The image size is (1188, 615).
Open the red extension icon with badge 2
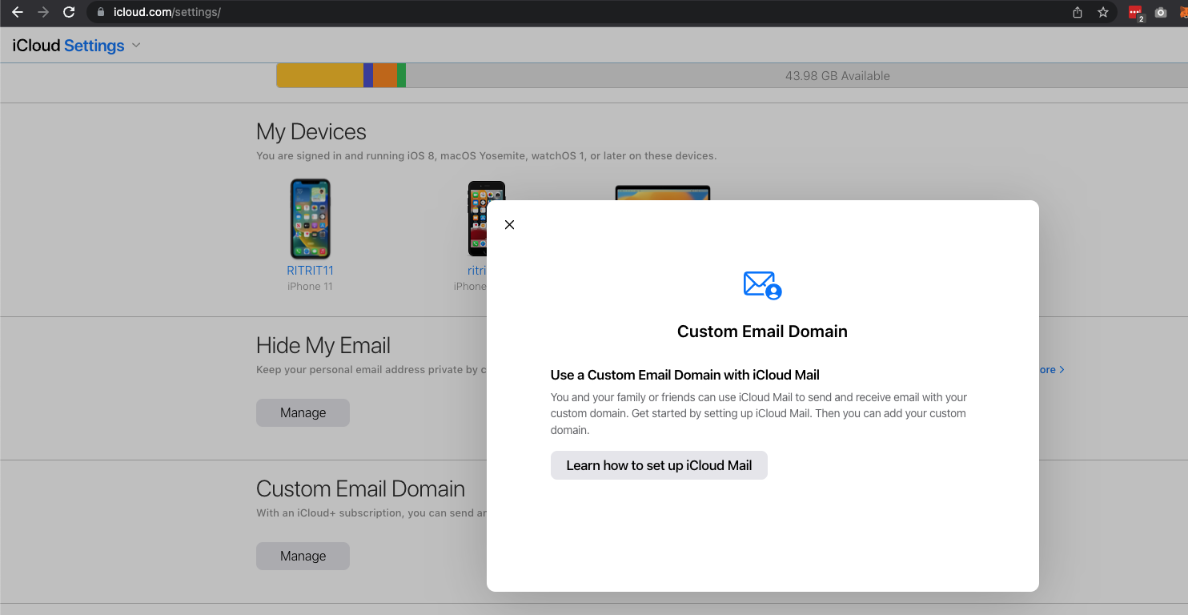click(1135, 13)
